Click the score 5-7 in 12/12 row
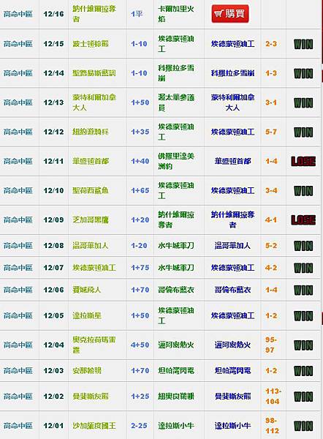The height and width of the screenshot is (439, 323). pyautogui.click(x=271, y=132)
